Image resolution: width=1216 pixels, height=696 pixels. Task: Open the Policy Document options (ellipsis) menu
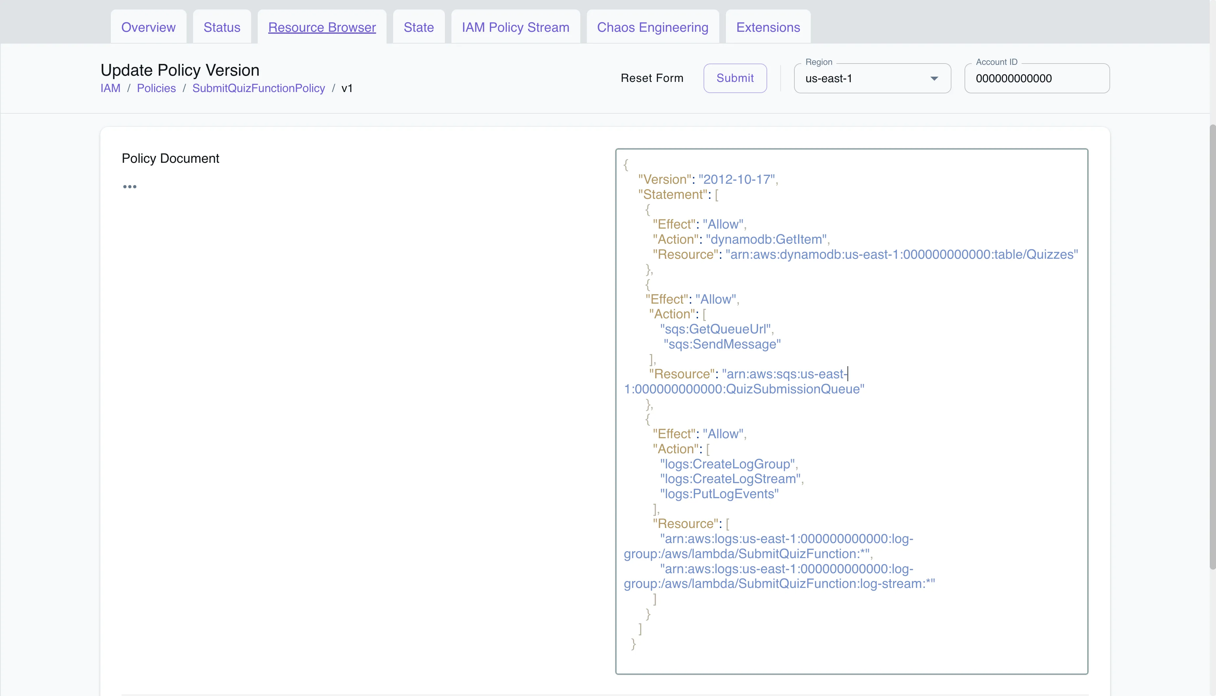coord(130,186)
